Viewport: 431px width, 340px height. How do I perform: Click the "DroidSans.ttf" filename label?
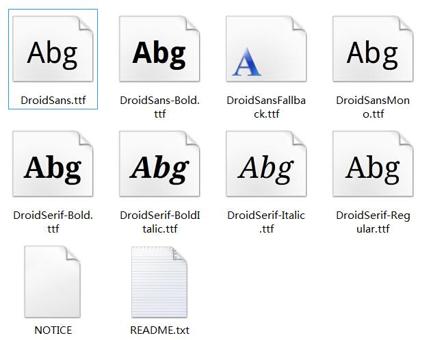point(53,100)
